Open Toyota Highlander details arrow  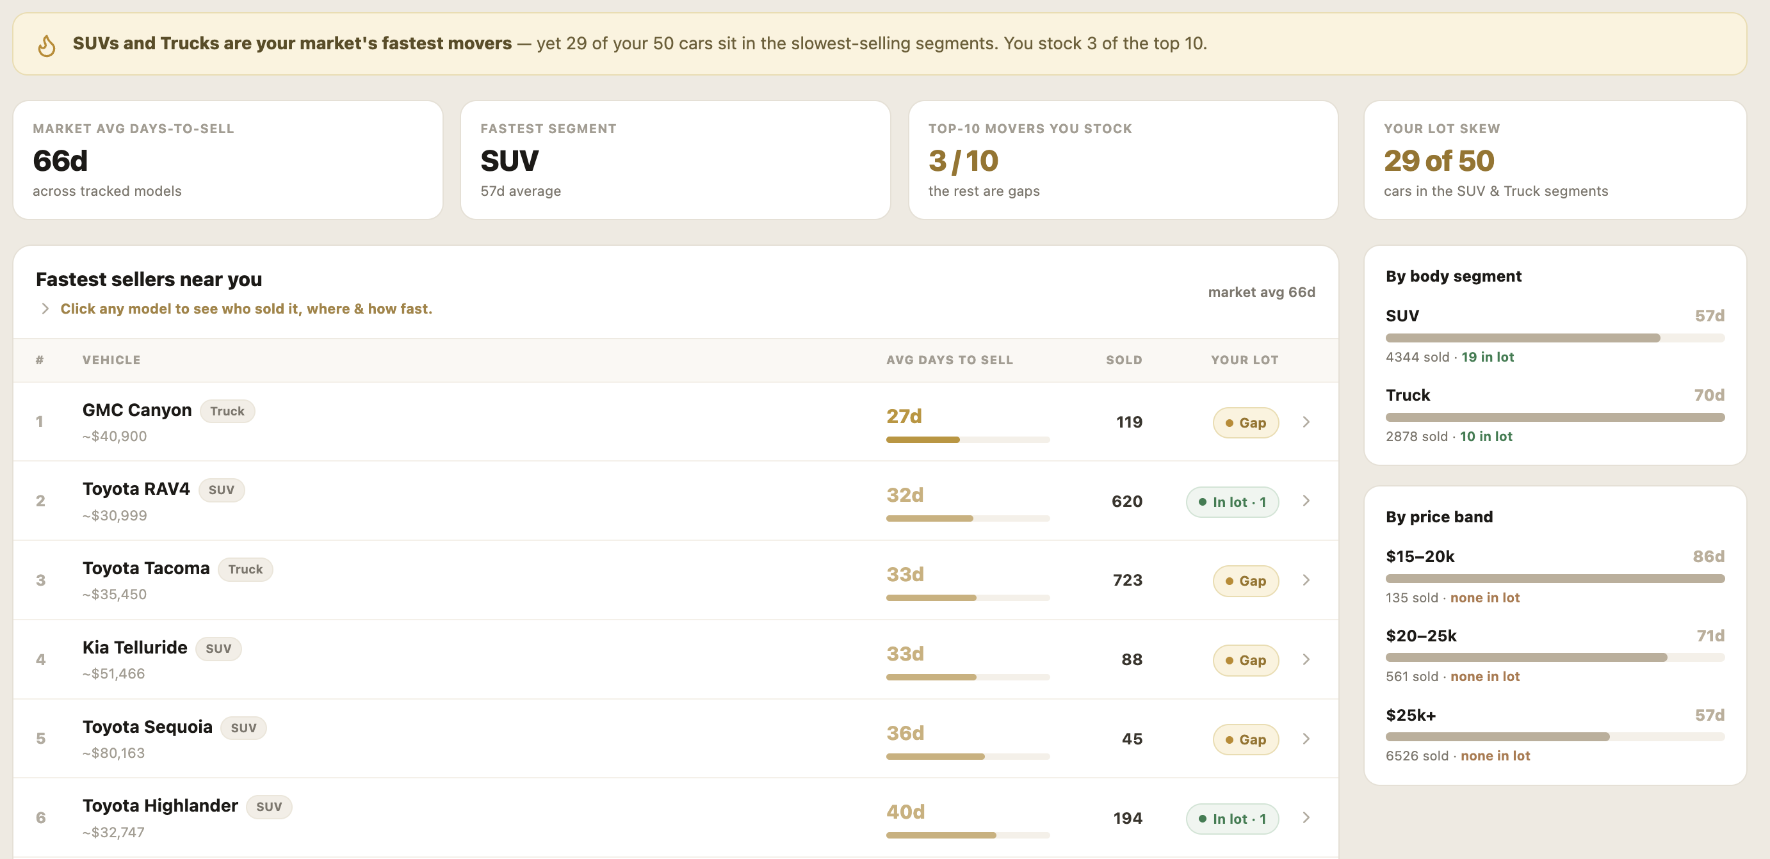1306,818
